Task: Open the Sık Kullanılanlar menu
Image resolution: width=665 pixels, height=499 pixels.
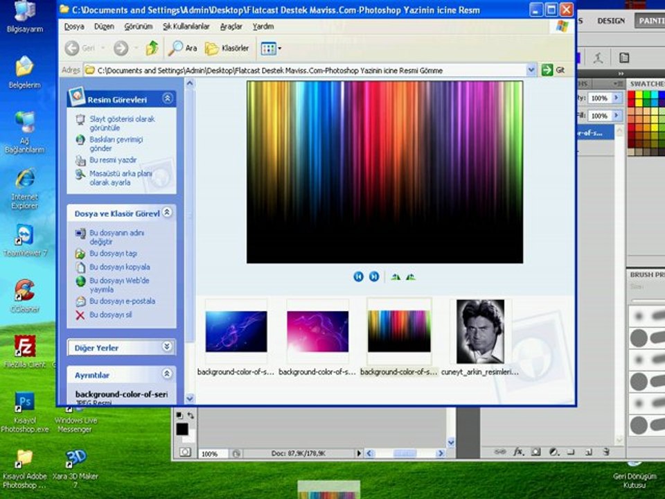Action: click(186, 26)
